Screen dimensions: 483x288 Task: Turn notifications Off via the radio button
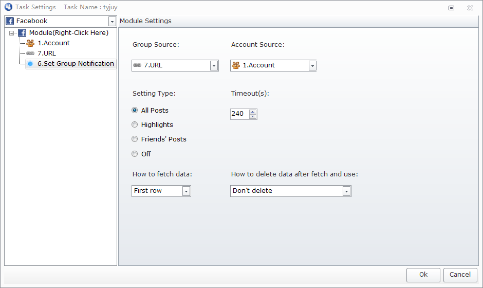[135, 154]
